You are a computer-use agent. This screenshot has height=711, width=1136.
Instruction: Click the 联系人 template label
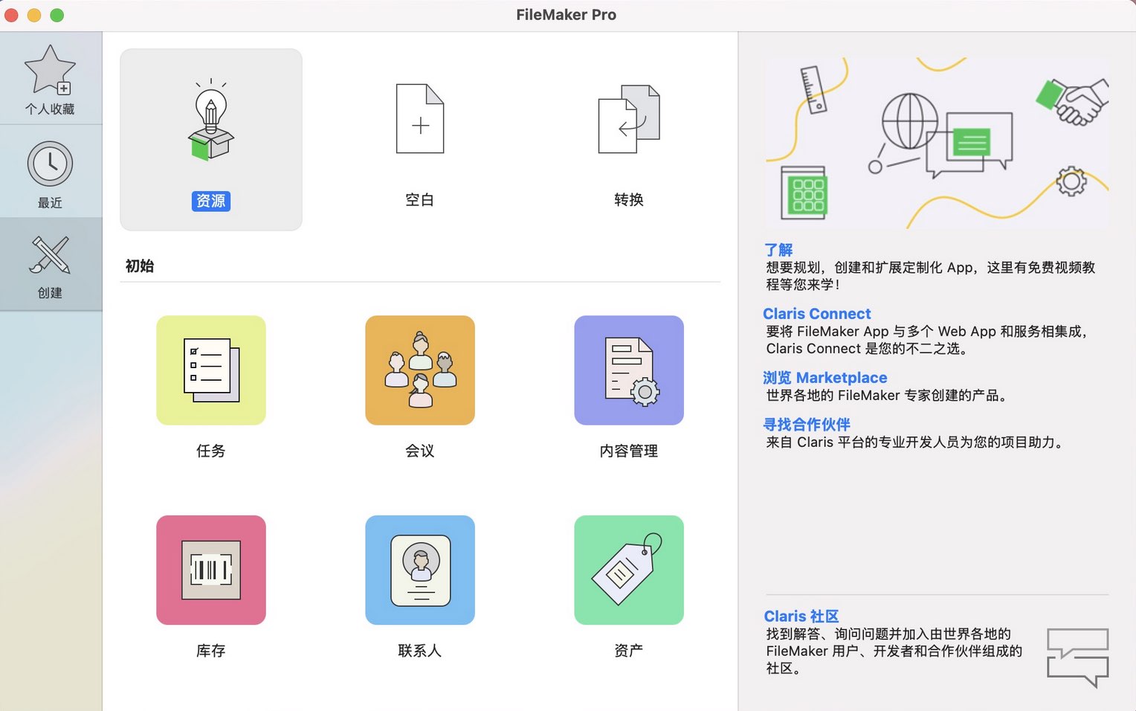coord(420,651)
